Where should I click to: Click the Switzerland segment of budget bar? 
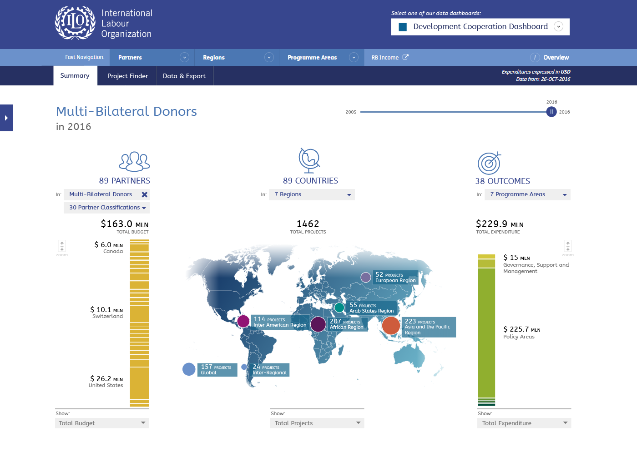tap(139, 314)
